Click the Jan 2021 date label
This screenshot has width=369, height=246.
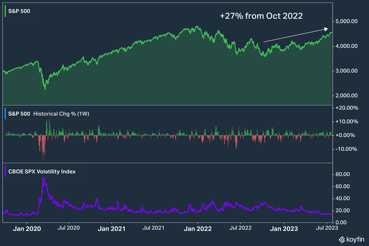[112, 229]
